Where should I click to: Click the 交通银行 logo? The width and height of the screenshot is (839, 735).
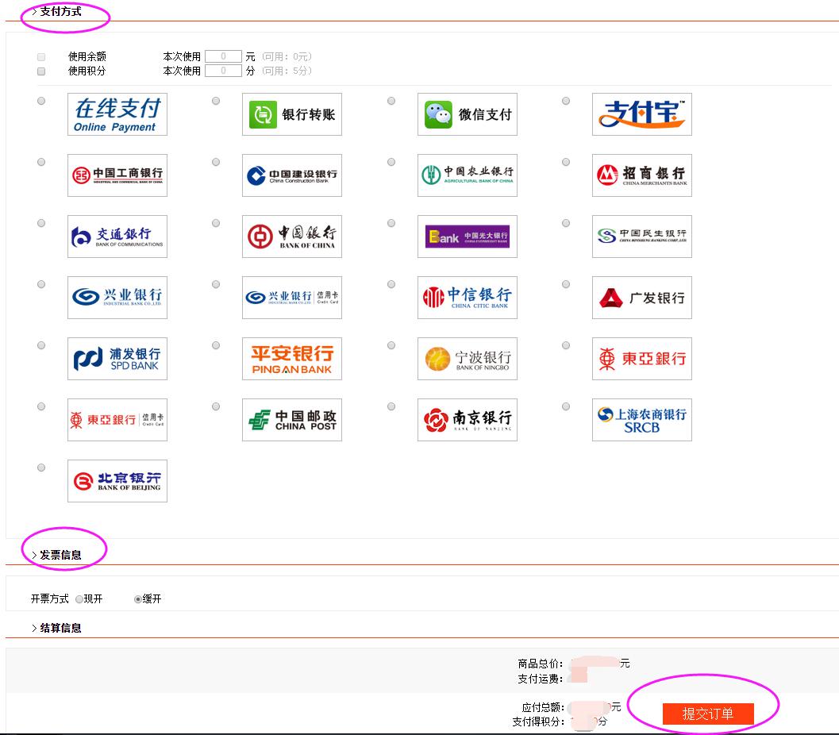[117, 237]
